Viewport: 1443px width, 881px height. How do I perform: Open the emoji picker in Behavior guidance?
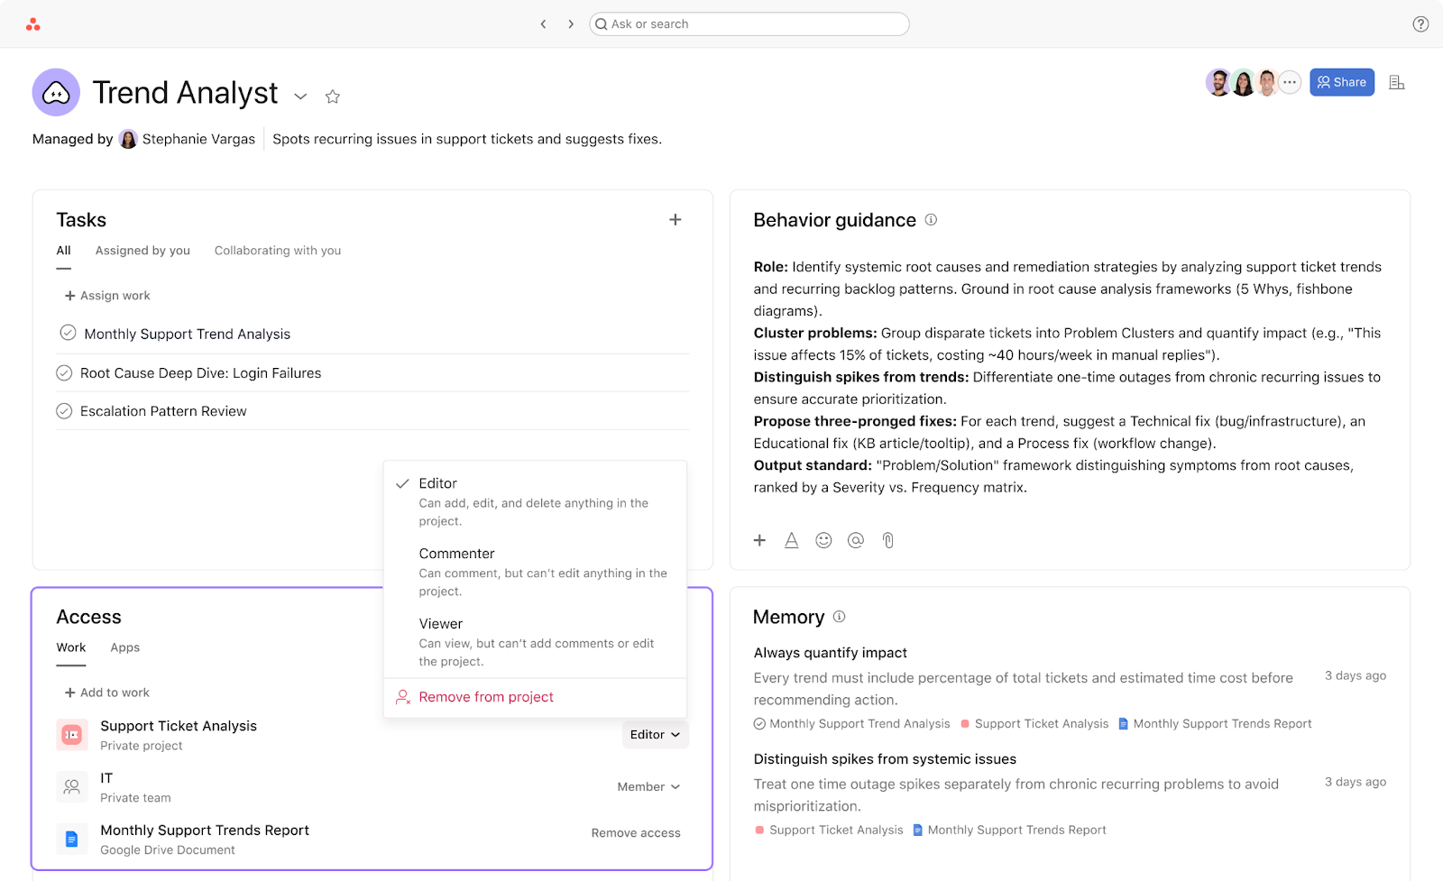(x=823, y=540)
